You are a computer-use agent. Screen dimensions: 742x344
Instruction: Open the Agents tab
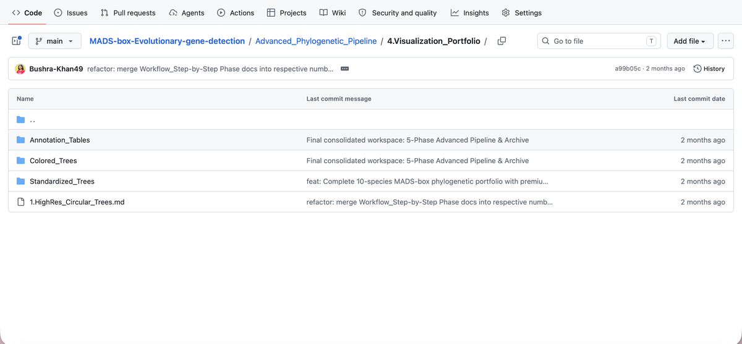coord(186,12)
